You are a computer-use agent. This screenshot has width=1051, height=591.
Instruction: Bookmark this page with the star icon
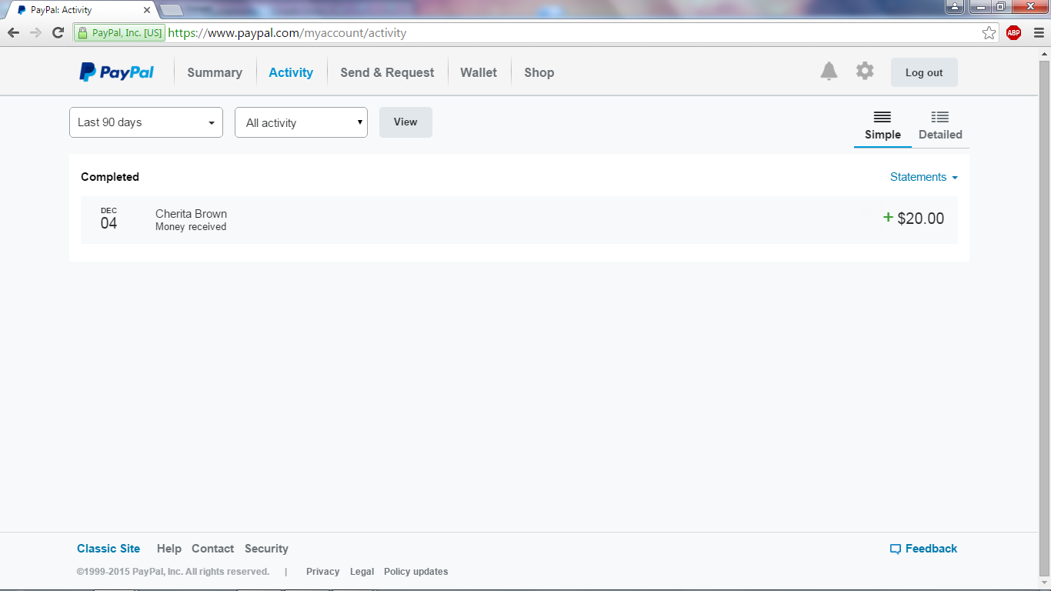pos(989,32)
